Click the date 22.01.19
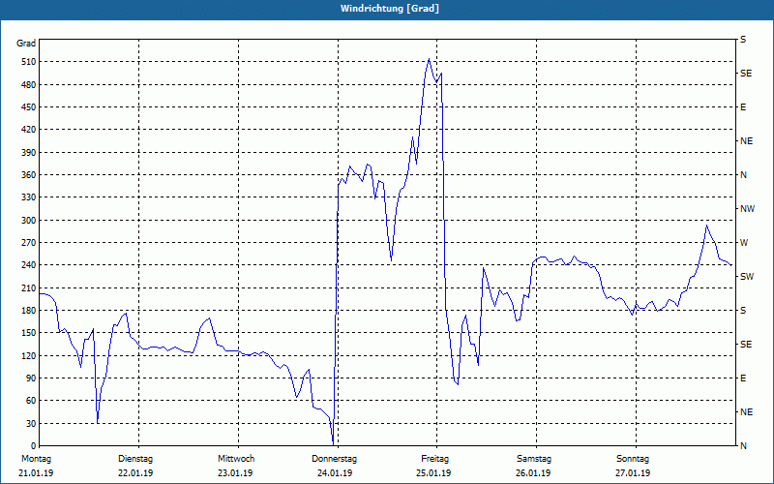 point(135,473)
